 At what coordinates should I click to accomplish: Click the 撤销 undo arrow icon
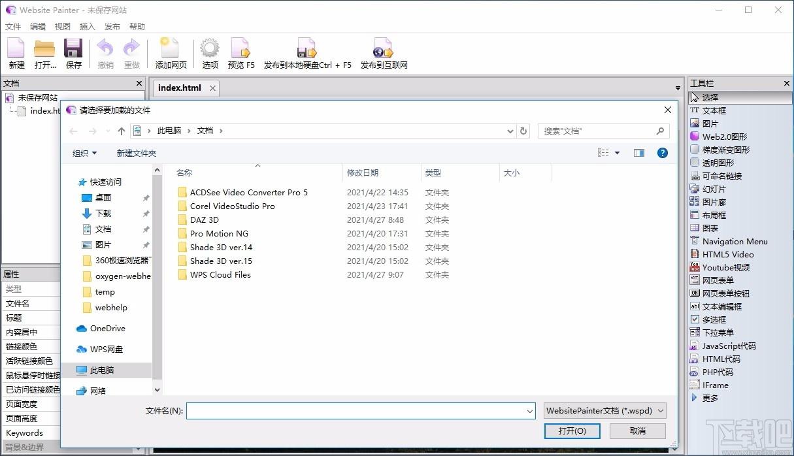click(x=105, y=48)
